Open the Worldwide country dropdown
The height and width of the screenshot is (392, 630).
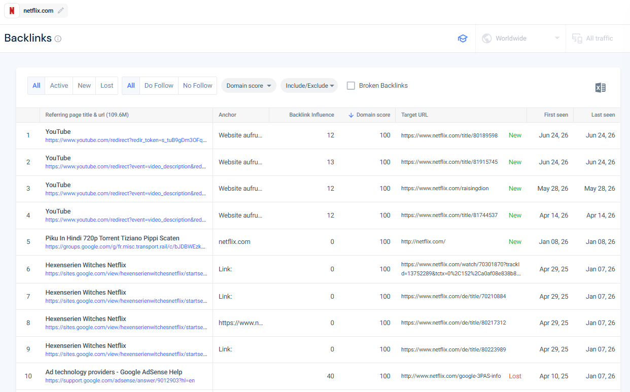[x=521, y=39]
